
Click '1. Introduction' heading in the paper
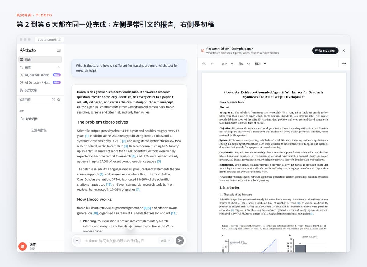(x=229, y=187)
